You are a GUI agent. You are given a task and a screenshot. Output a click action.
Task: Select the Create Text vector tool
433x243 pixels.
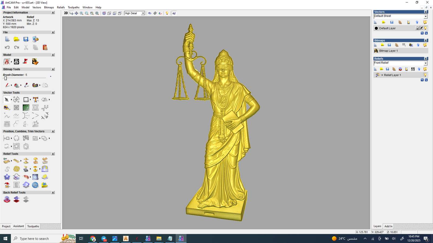coord(35,100)
